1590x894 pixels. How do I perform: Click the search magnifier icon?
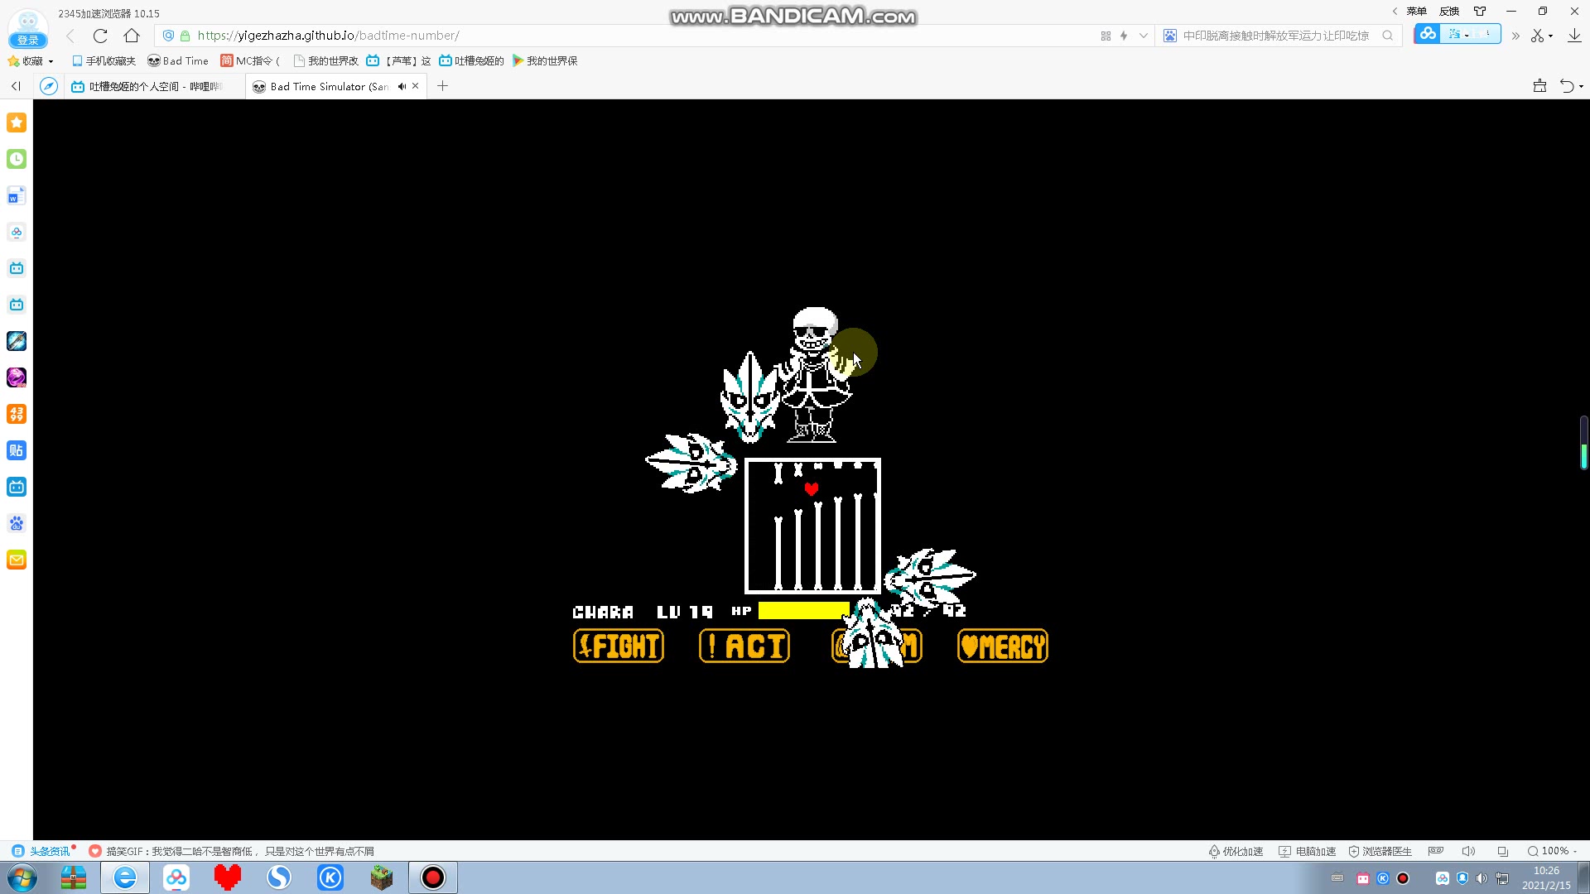(x=1387, y=36)
